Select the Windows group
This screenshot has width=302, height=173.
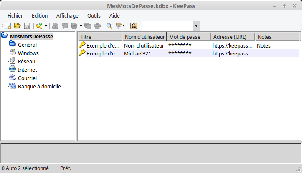click(28, 53)
